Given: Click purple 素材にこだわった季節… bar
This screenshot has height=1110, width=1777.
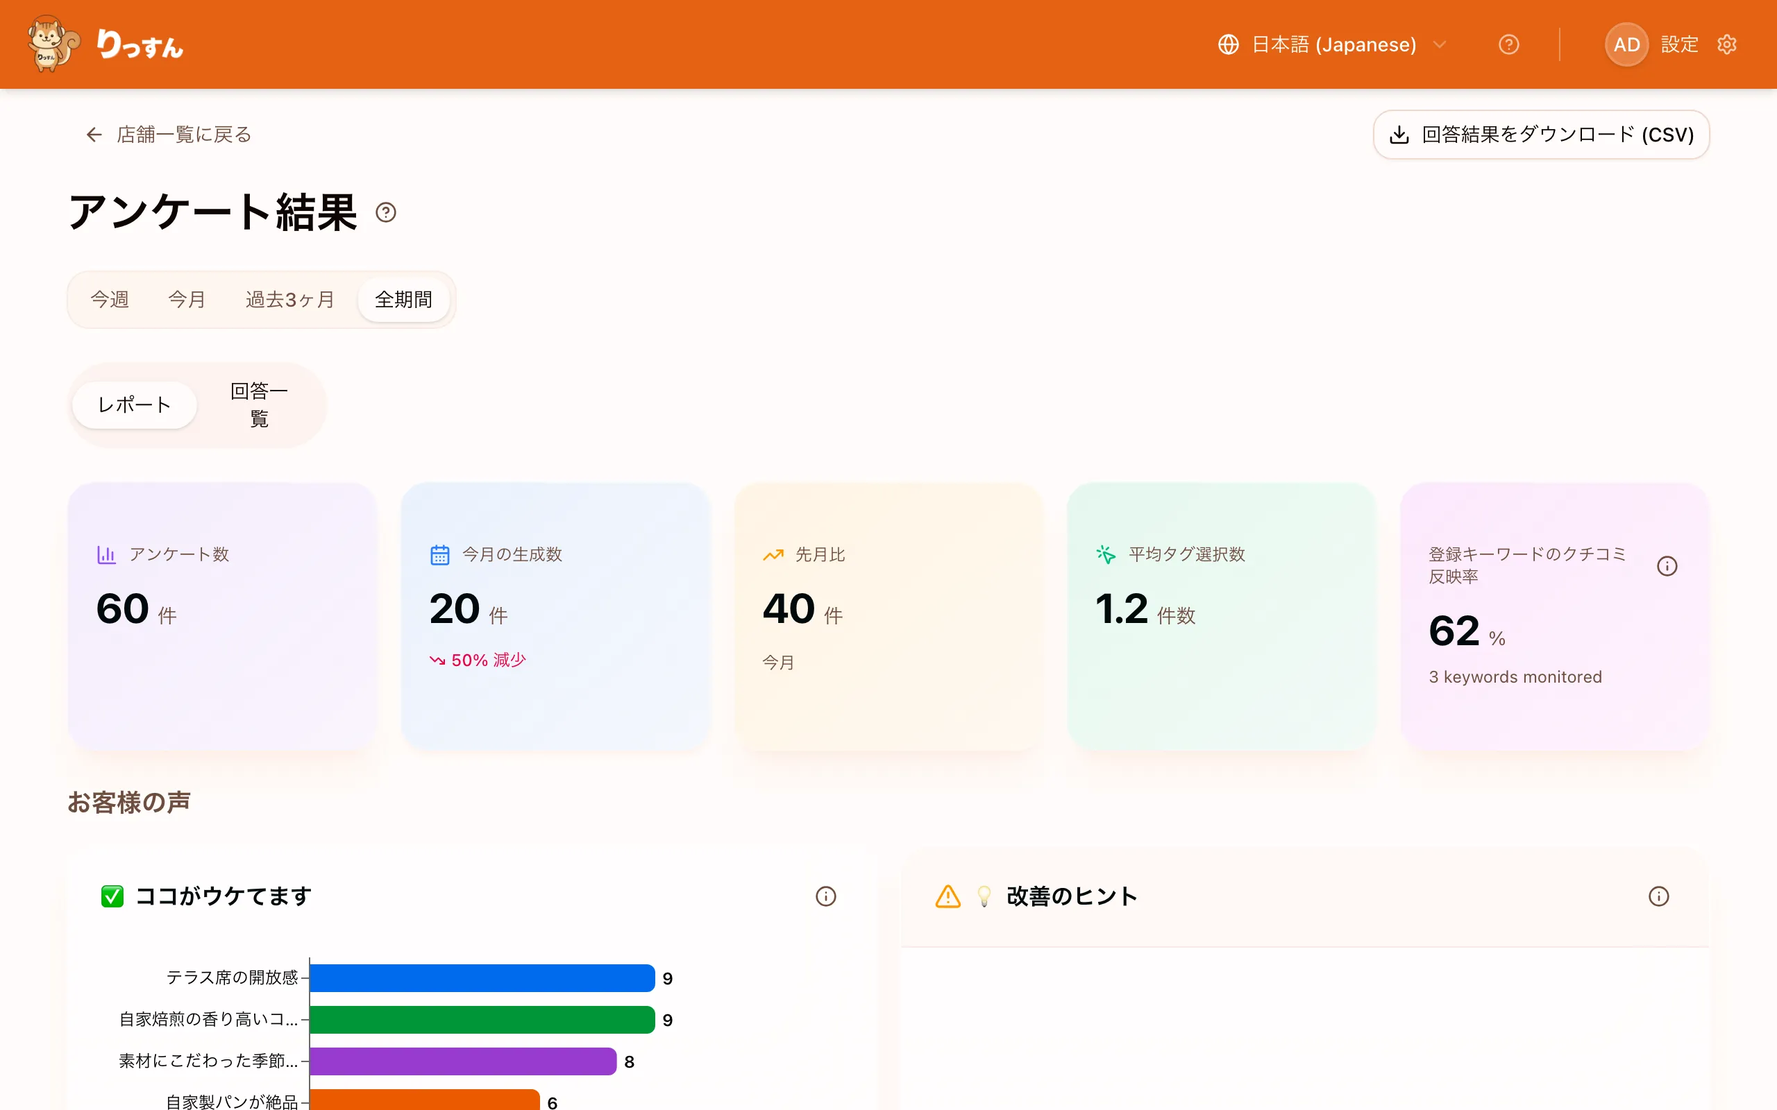Looking at the screenshot, I should (x=462, y=1061).
